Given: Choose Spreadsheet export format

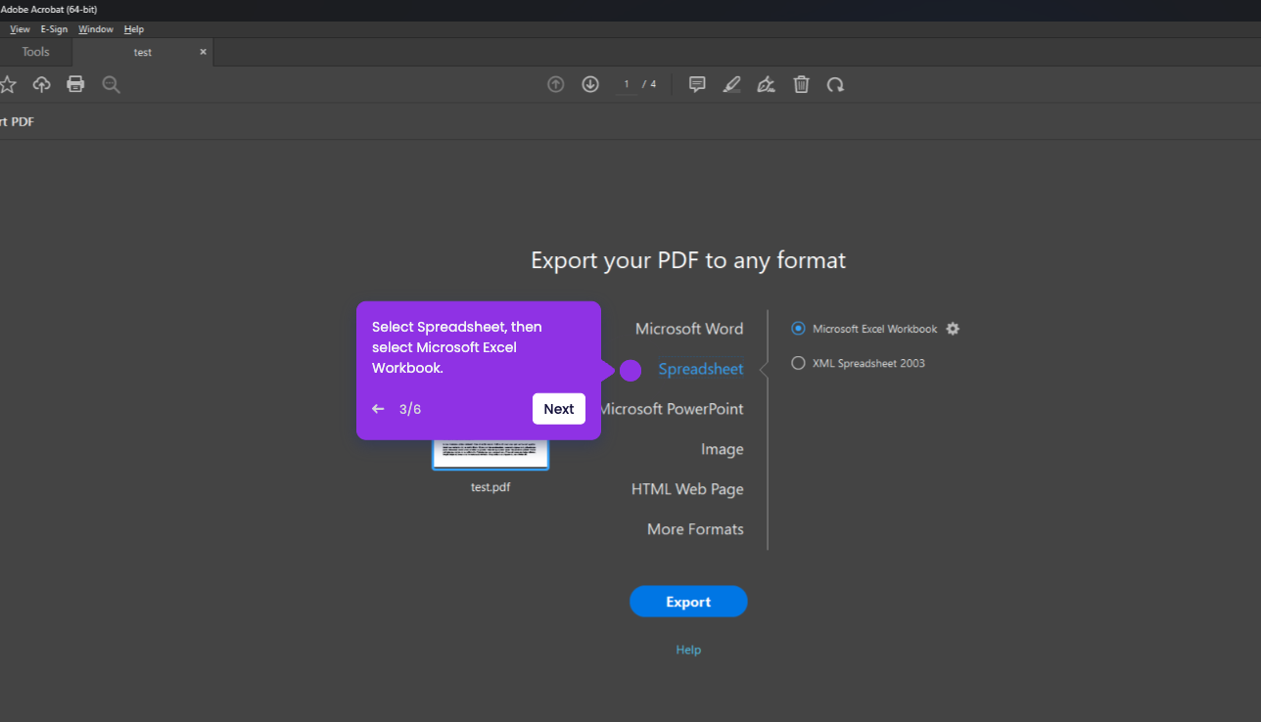Looking at the screenshot, I should pyautogui.click(x=701, y=369).
